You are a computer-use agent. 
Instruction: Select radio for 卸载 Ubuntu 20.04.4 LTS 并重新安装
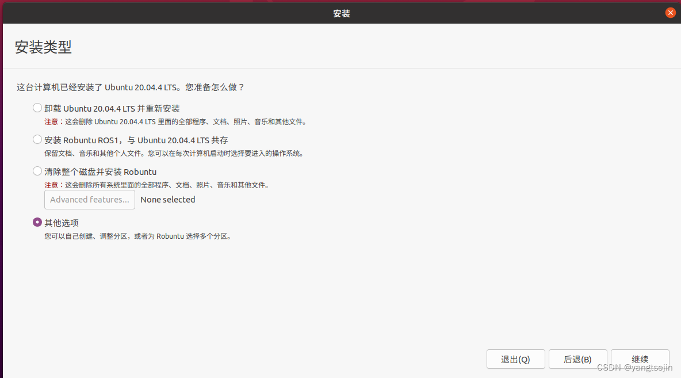(x=37, y=108)
